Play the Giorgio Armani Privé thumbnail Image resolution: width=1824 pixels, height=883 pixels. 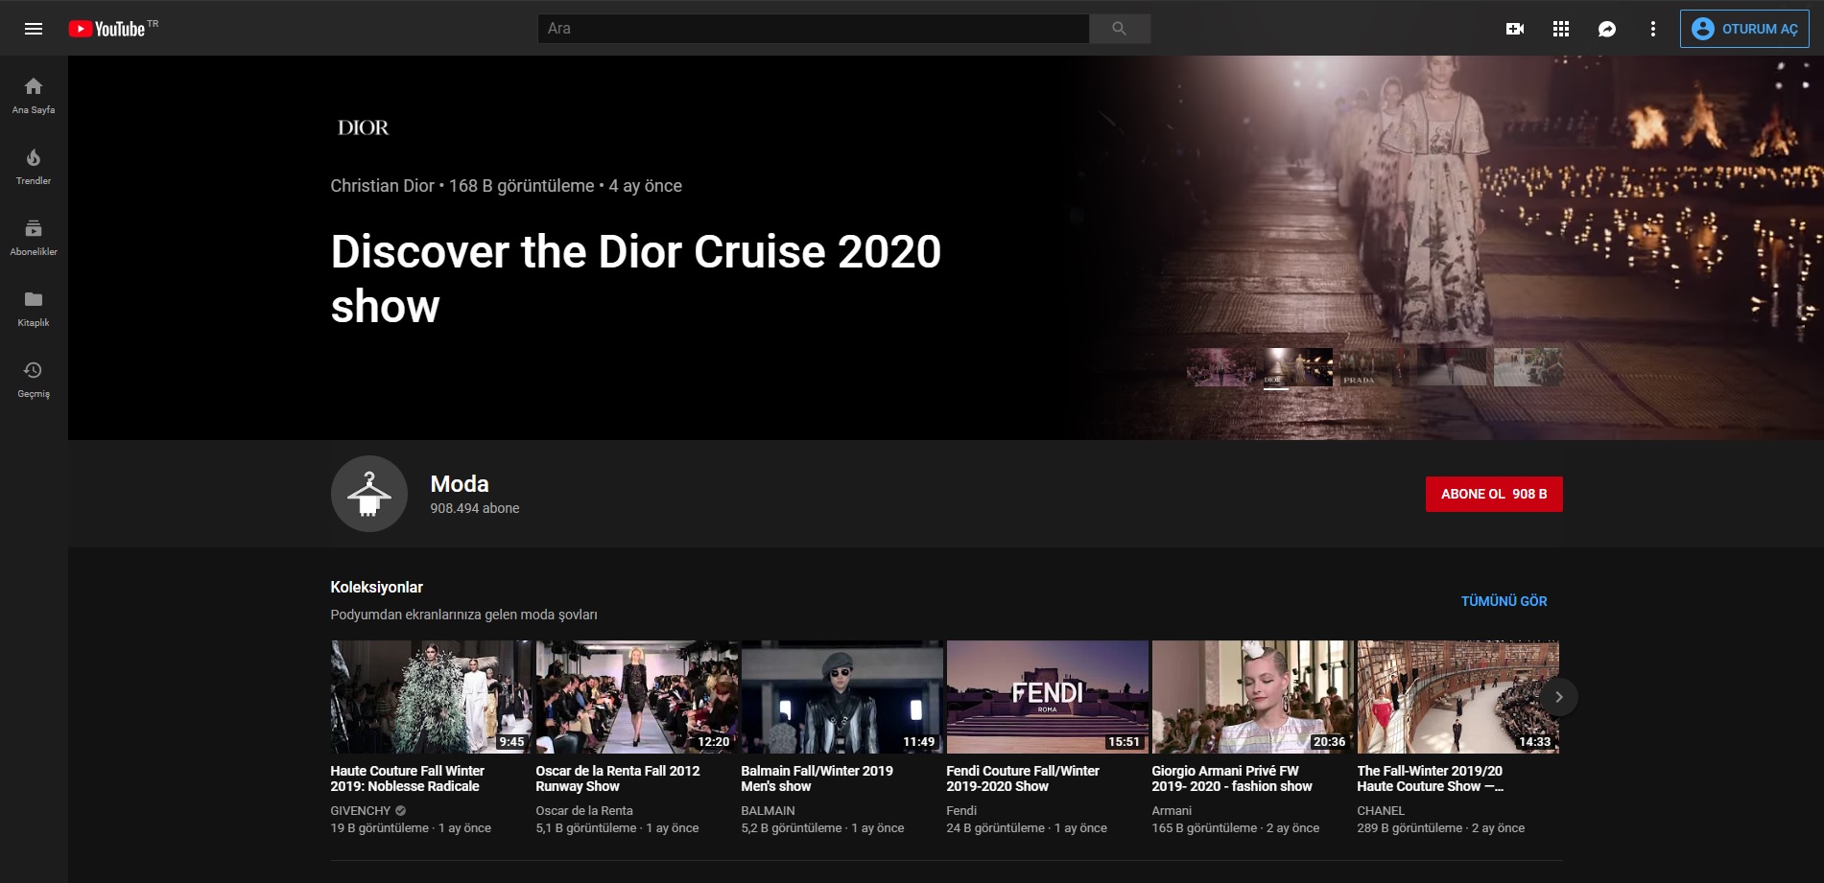click(1252, 697)
